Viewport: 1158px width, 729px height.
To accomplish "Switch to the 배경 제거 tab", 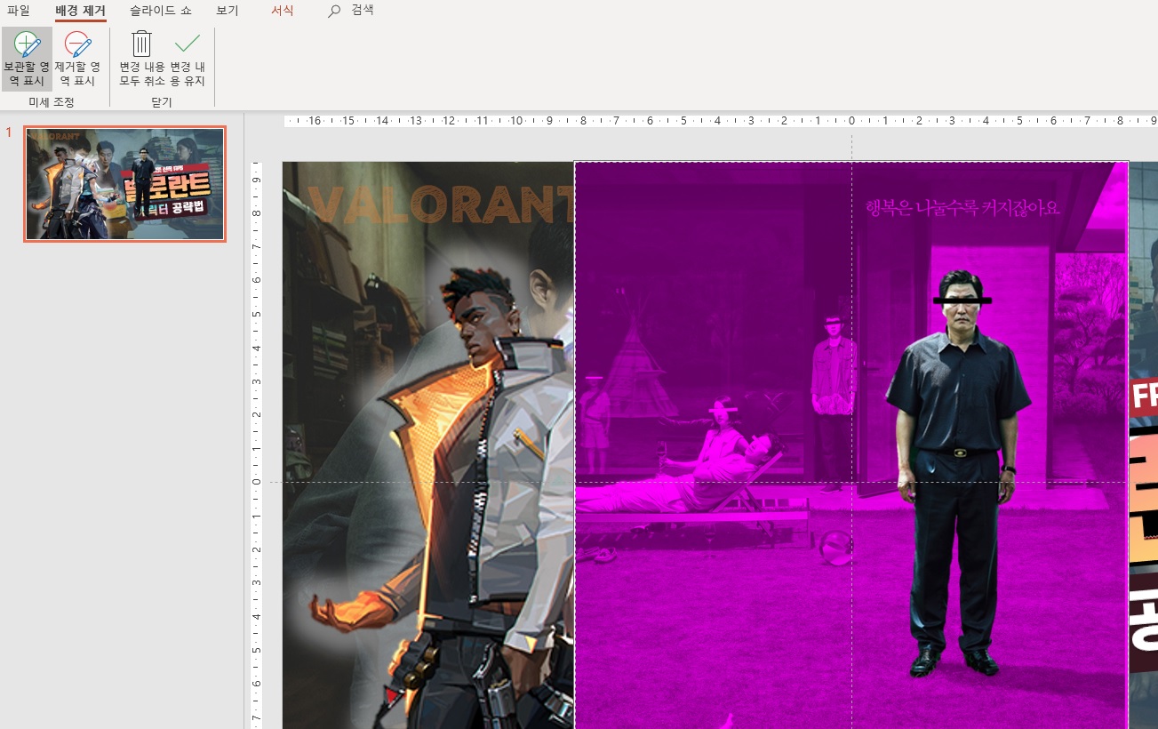I will click(x=80, y=11).
